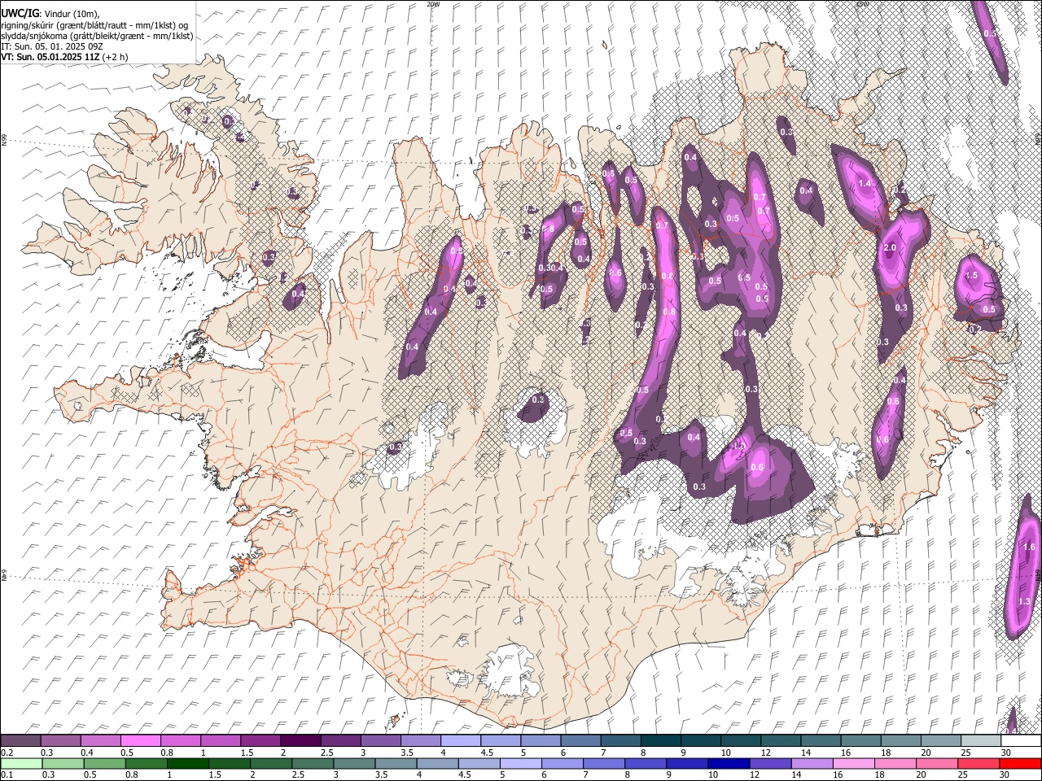Click the lightest green rain swatch between 0.1 and 0.3

21,764
